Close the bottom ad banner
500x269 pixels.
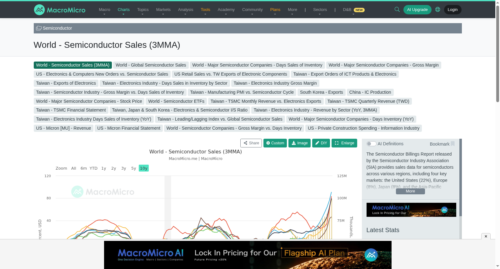486,237
